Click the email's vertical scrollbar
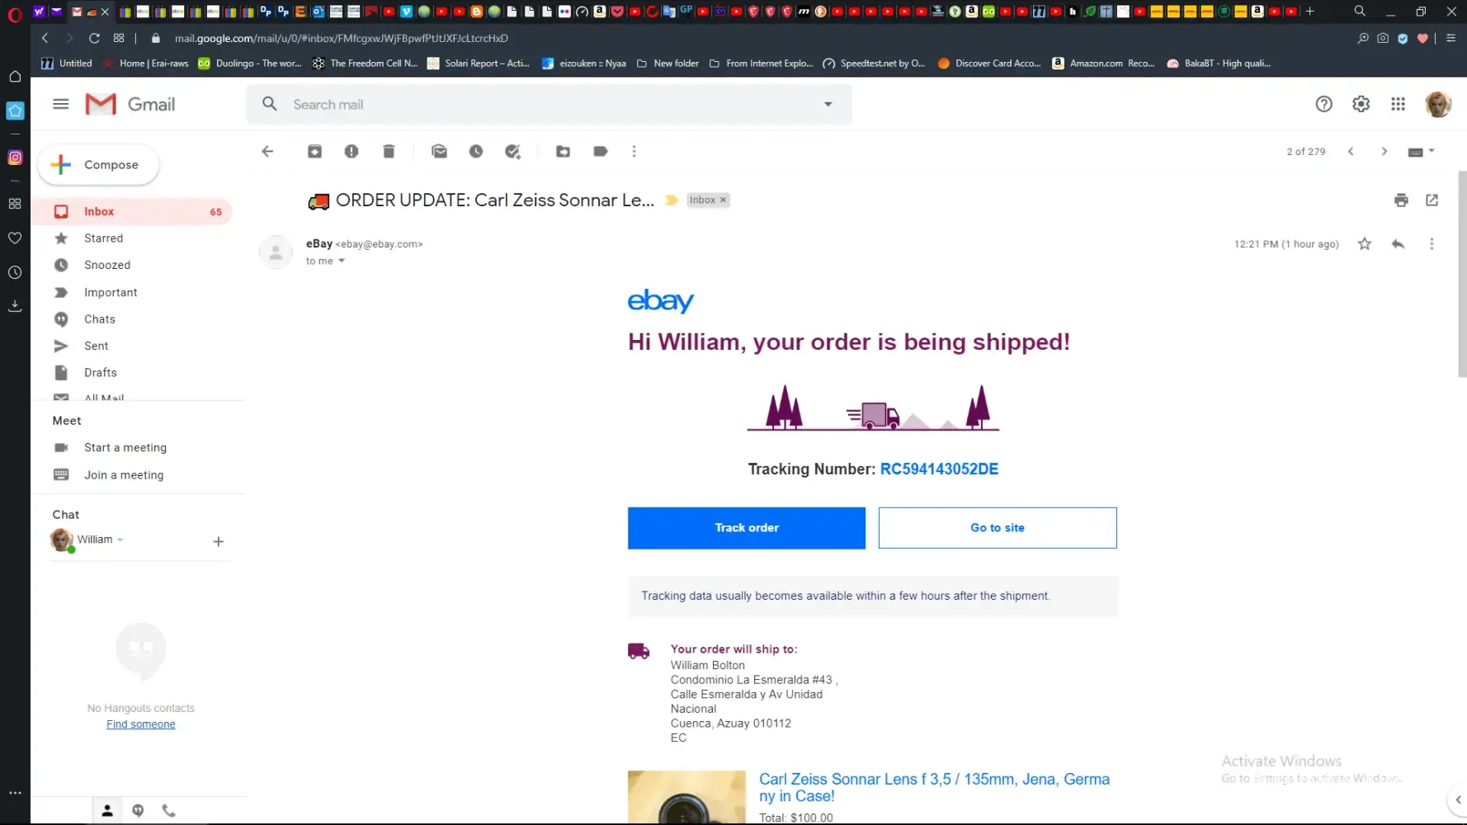The height and width of the screenshot is (825, 1467). tap(1462, 275)
